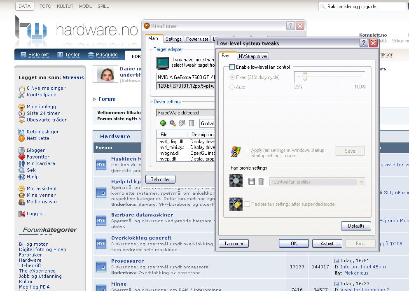Viewport: 409px width, 291px height.
Task: Open the Power user tab in RivaTuner
Action: pos(197,39)
